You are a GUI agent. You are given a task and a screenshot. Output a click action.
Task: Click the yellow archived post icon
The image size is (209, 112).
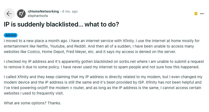pos(196,14)
